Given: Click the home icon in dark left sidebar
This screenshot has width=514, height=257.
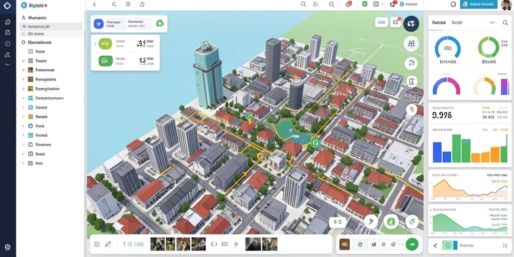Looking at the screenshot, I should 8,22.
